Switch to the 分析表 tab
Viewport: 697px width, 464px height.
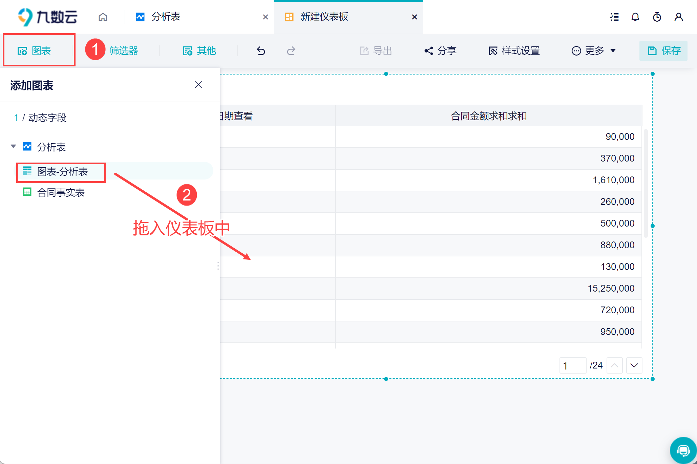(x=166, y=17)
